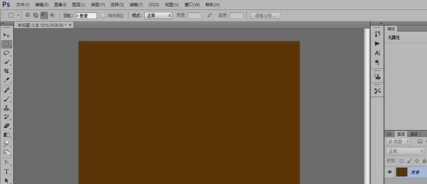Select the Eyedropper tool

pyautogui.click(x=7, y=80)
